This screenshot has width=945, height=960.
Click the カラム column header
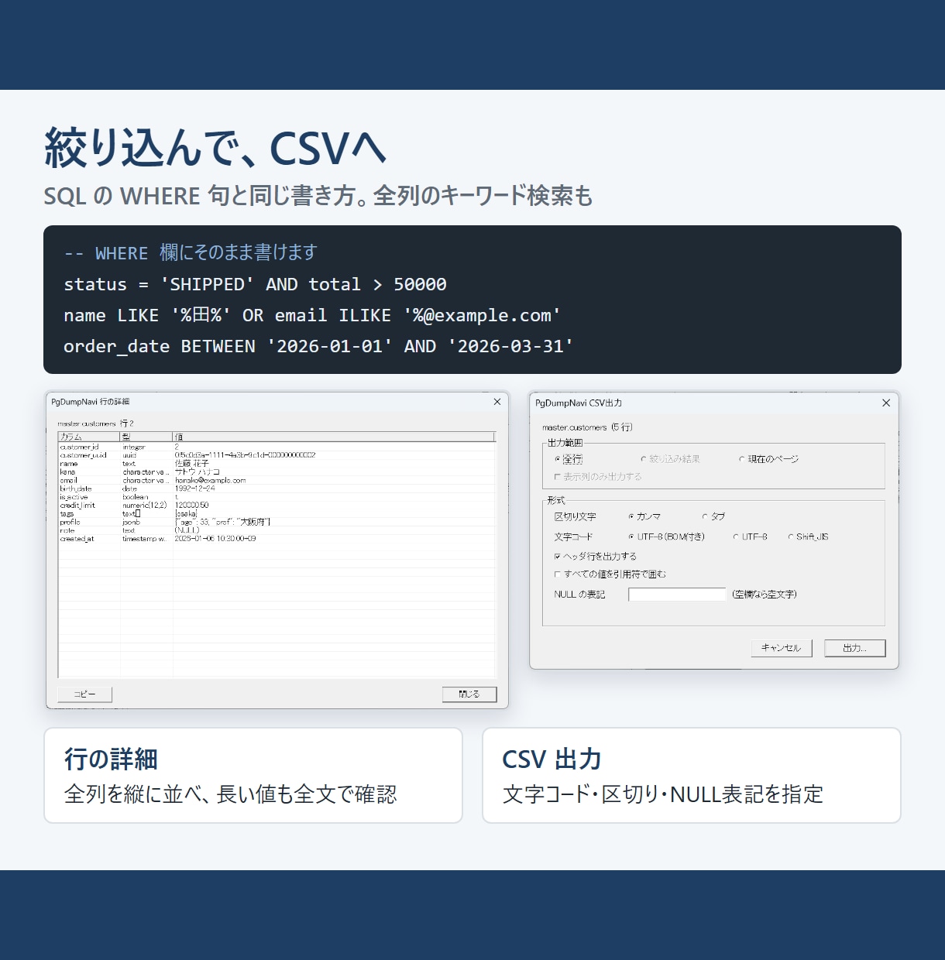(x=89, y=437)
